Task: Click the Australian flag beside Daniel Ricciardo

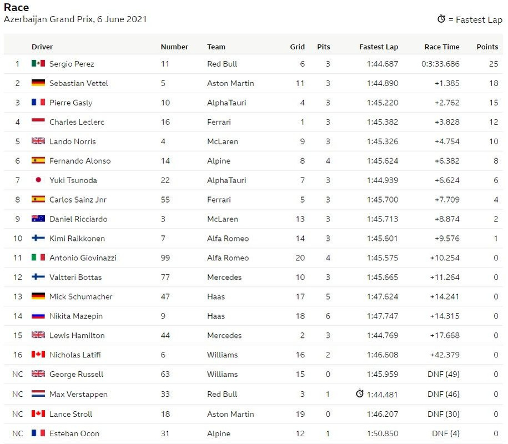Action: point(38,219)
